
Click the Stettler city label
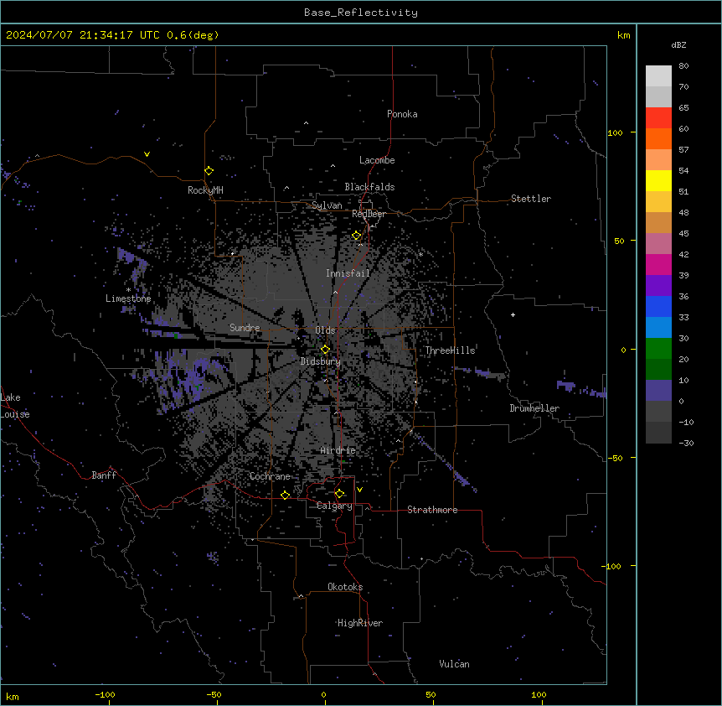(x=531, y=199)
